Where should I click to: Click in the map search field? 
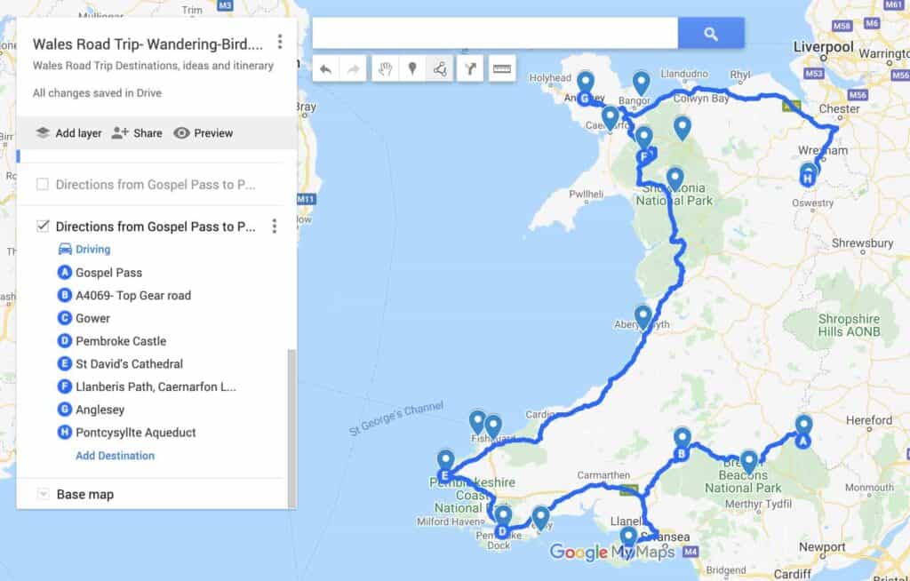coord(495,33)
